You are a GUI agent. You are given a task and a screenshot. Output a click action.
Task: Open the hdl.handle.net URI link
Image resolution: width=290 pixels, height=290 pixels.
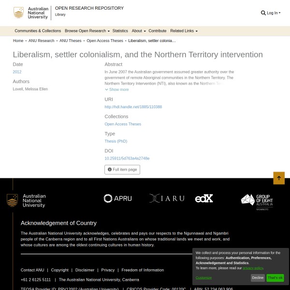point(133,107)
